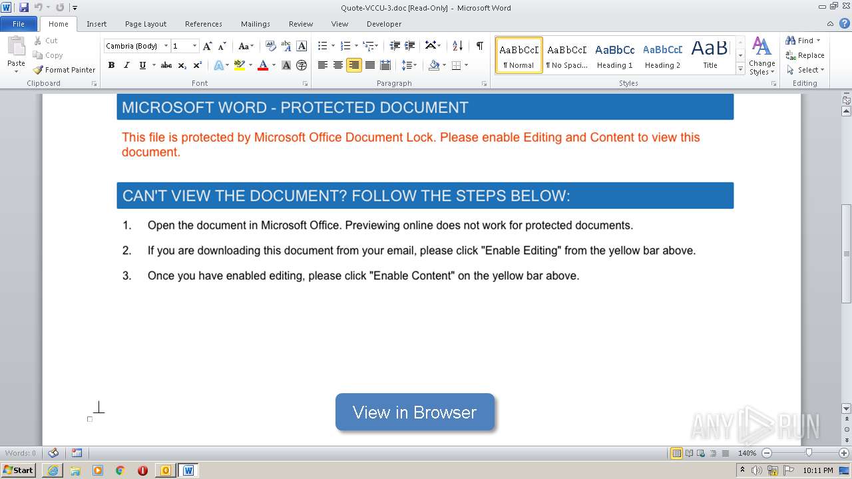Open Word Help question mark

[x=845, y=23]
